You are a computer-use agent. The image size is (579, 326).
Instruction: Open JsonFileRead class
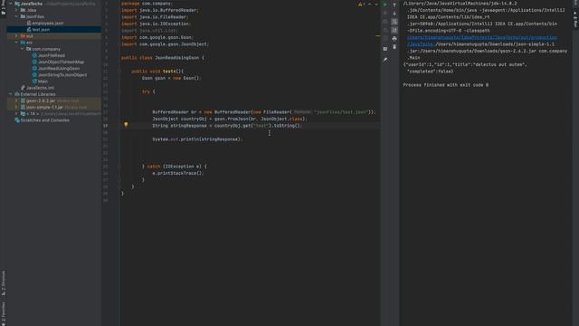coord(52,55)
